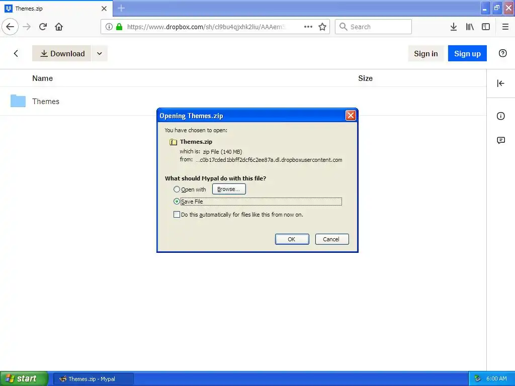Close the Themes.zip browser tab

pyautogui.click(x=104, y=9)
